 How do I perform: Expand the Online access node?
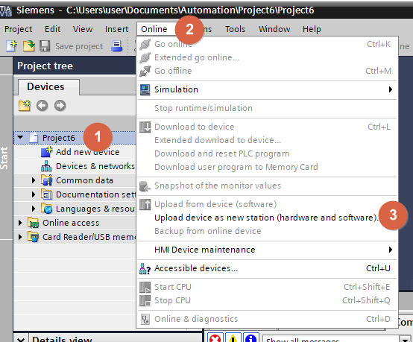point(20,223)
